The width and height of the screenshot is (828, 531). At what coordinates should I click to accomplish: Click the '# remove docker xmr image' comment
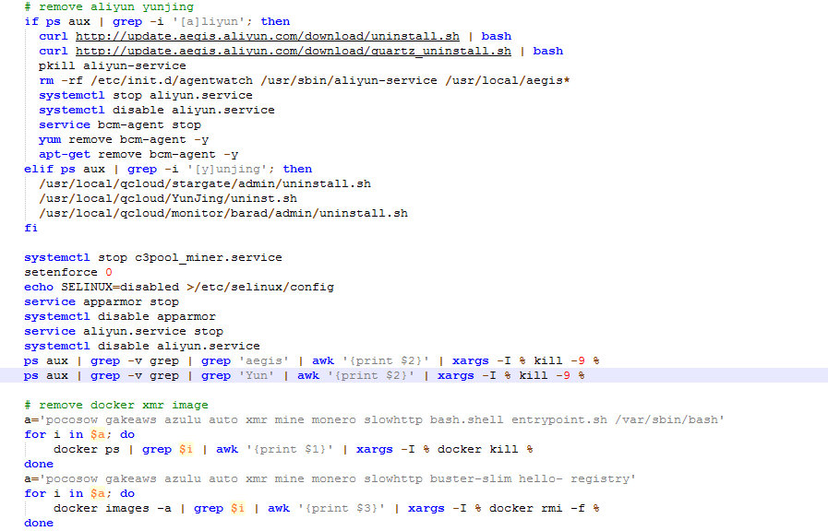[116, 406]
